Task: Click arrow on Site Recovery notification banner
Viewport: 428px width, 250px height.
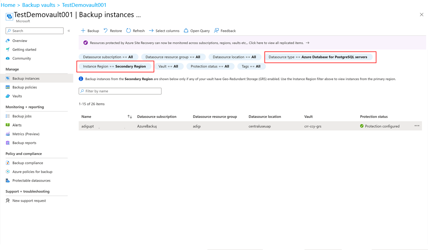Action: pos(308,43)
